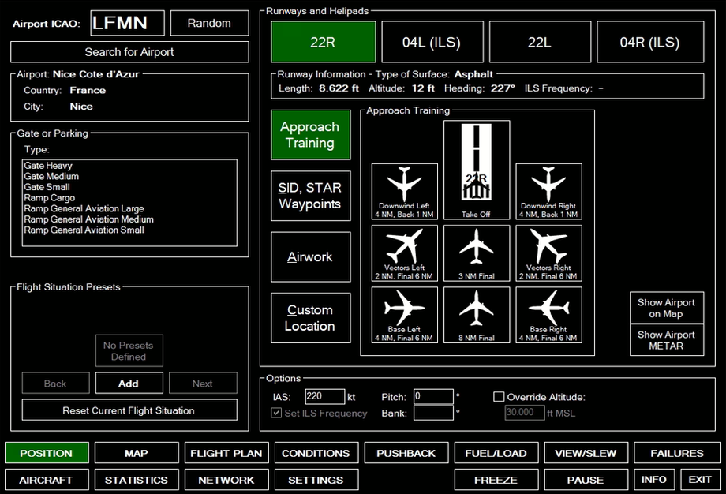Open the POSITION page
Screen dimensions: 726x494
tap(47, 453)
